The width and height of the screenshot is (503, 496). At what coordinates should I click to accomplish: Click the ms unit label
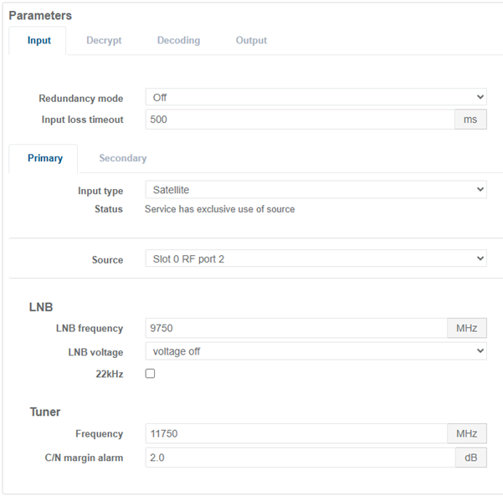click(x=470, y=120)
